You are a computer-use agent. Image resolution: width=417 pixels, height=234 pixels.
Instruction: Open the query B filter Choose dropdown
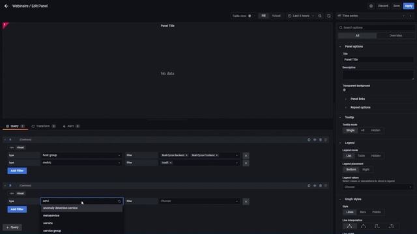(199, 201)
